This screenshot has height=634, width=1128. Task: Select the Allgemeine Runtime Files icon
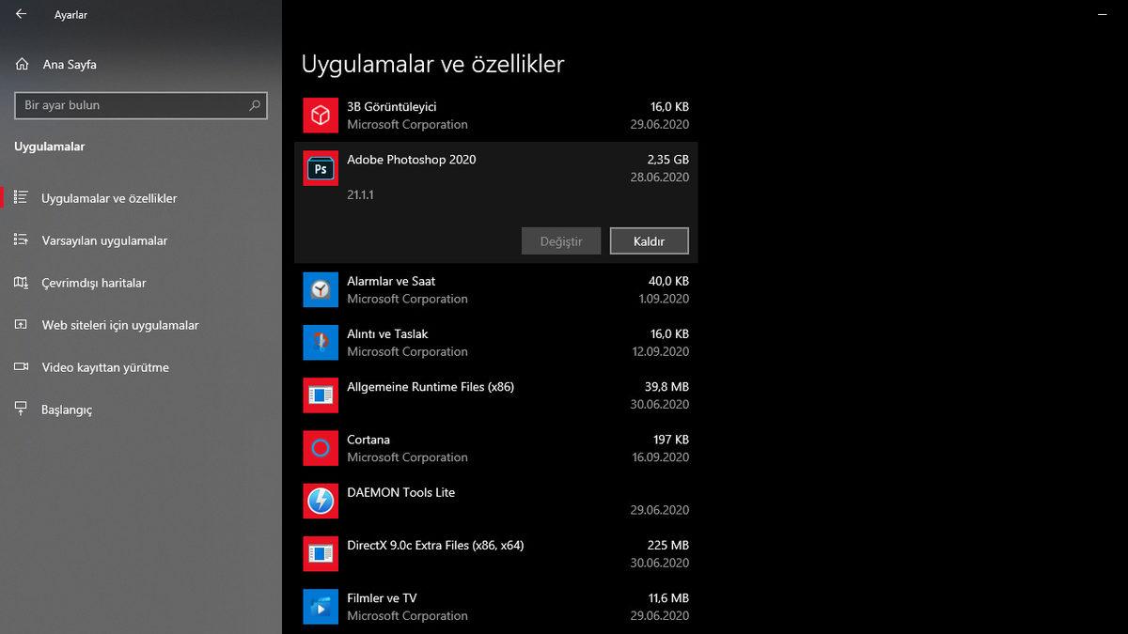[x=321, y=394]
